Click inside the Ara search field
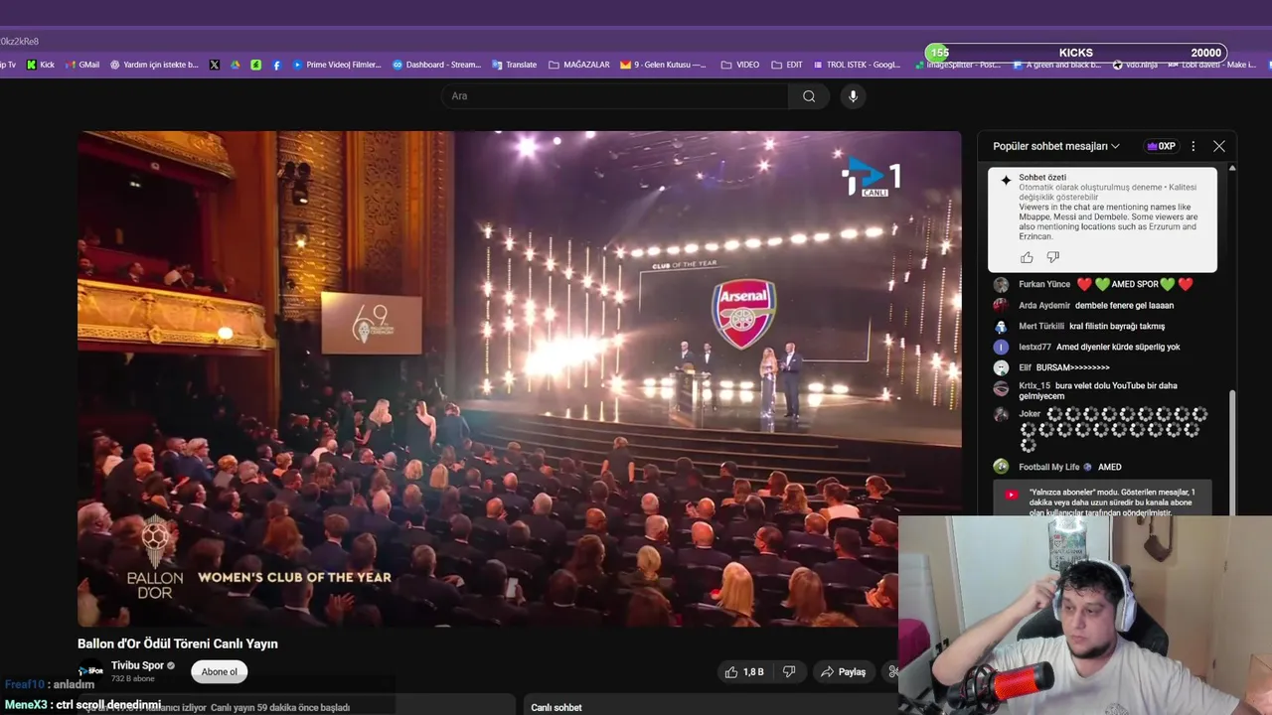This screenshot has width=1272, height=715. click(x=614, y=96)
